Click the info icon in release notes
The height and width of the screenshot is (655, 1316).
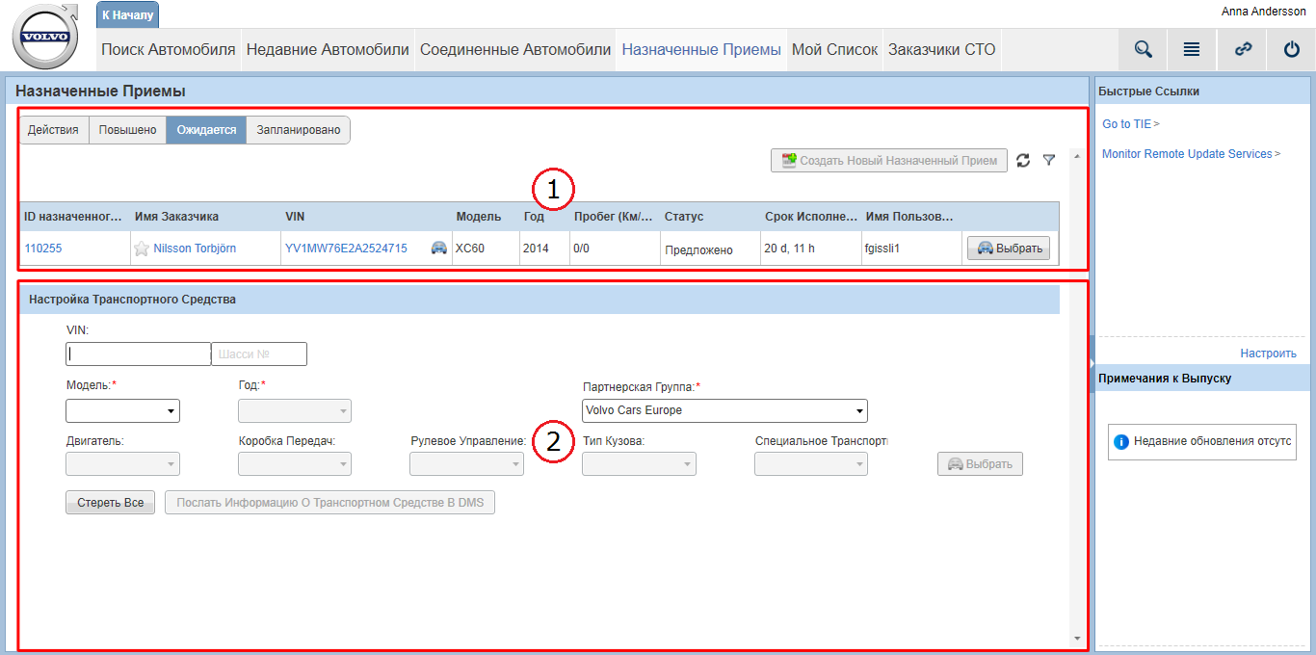[x=1121, y=442]
